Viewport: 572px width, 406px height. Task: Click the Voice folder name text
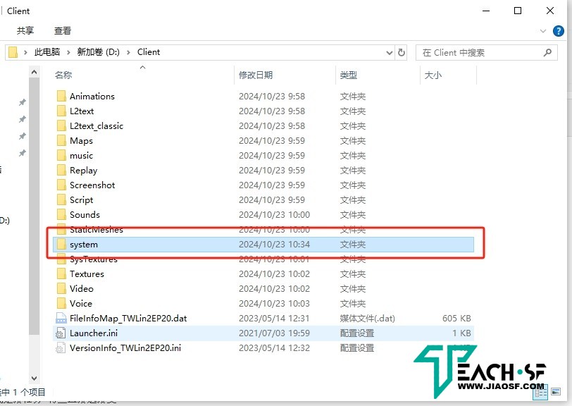coord(80,303)
